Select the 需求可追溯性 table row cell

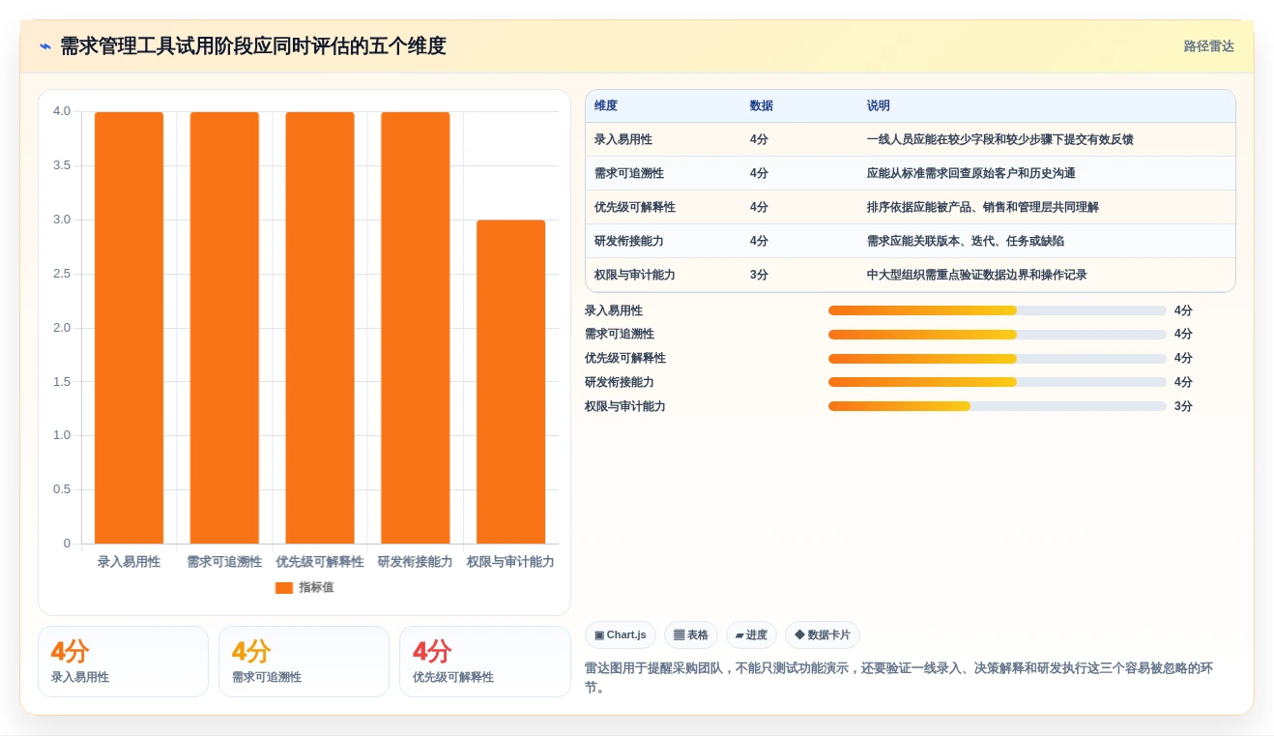[x=629, y=173]
